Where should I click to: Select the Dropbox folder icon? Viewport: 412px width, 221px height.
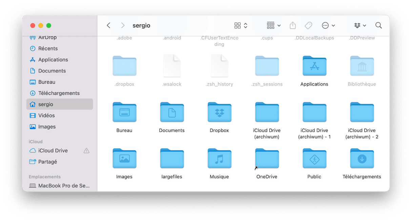click(219, 112)
